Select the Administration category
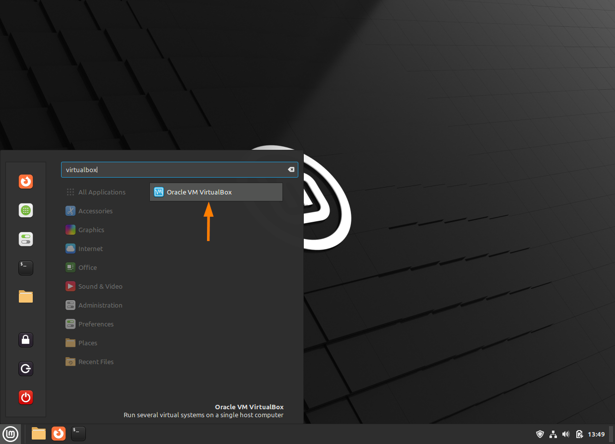This screenshot has height=444, width=615. coord(94,305)
